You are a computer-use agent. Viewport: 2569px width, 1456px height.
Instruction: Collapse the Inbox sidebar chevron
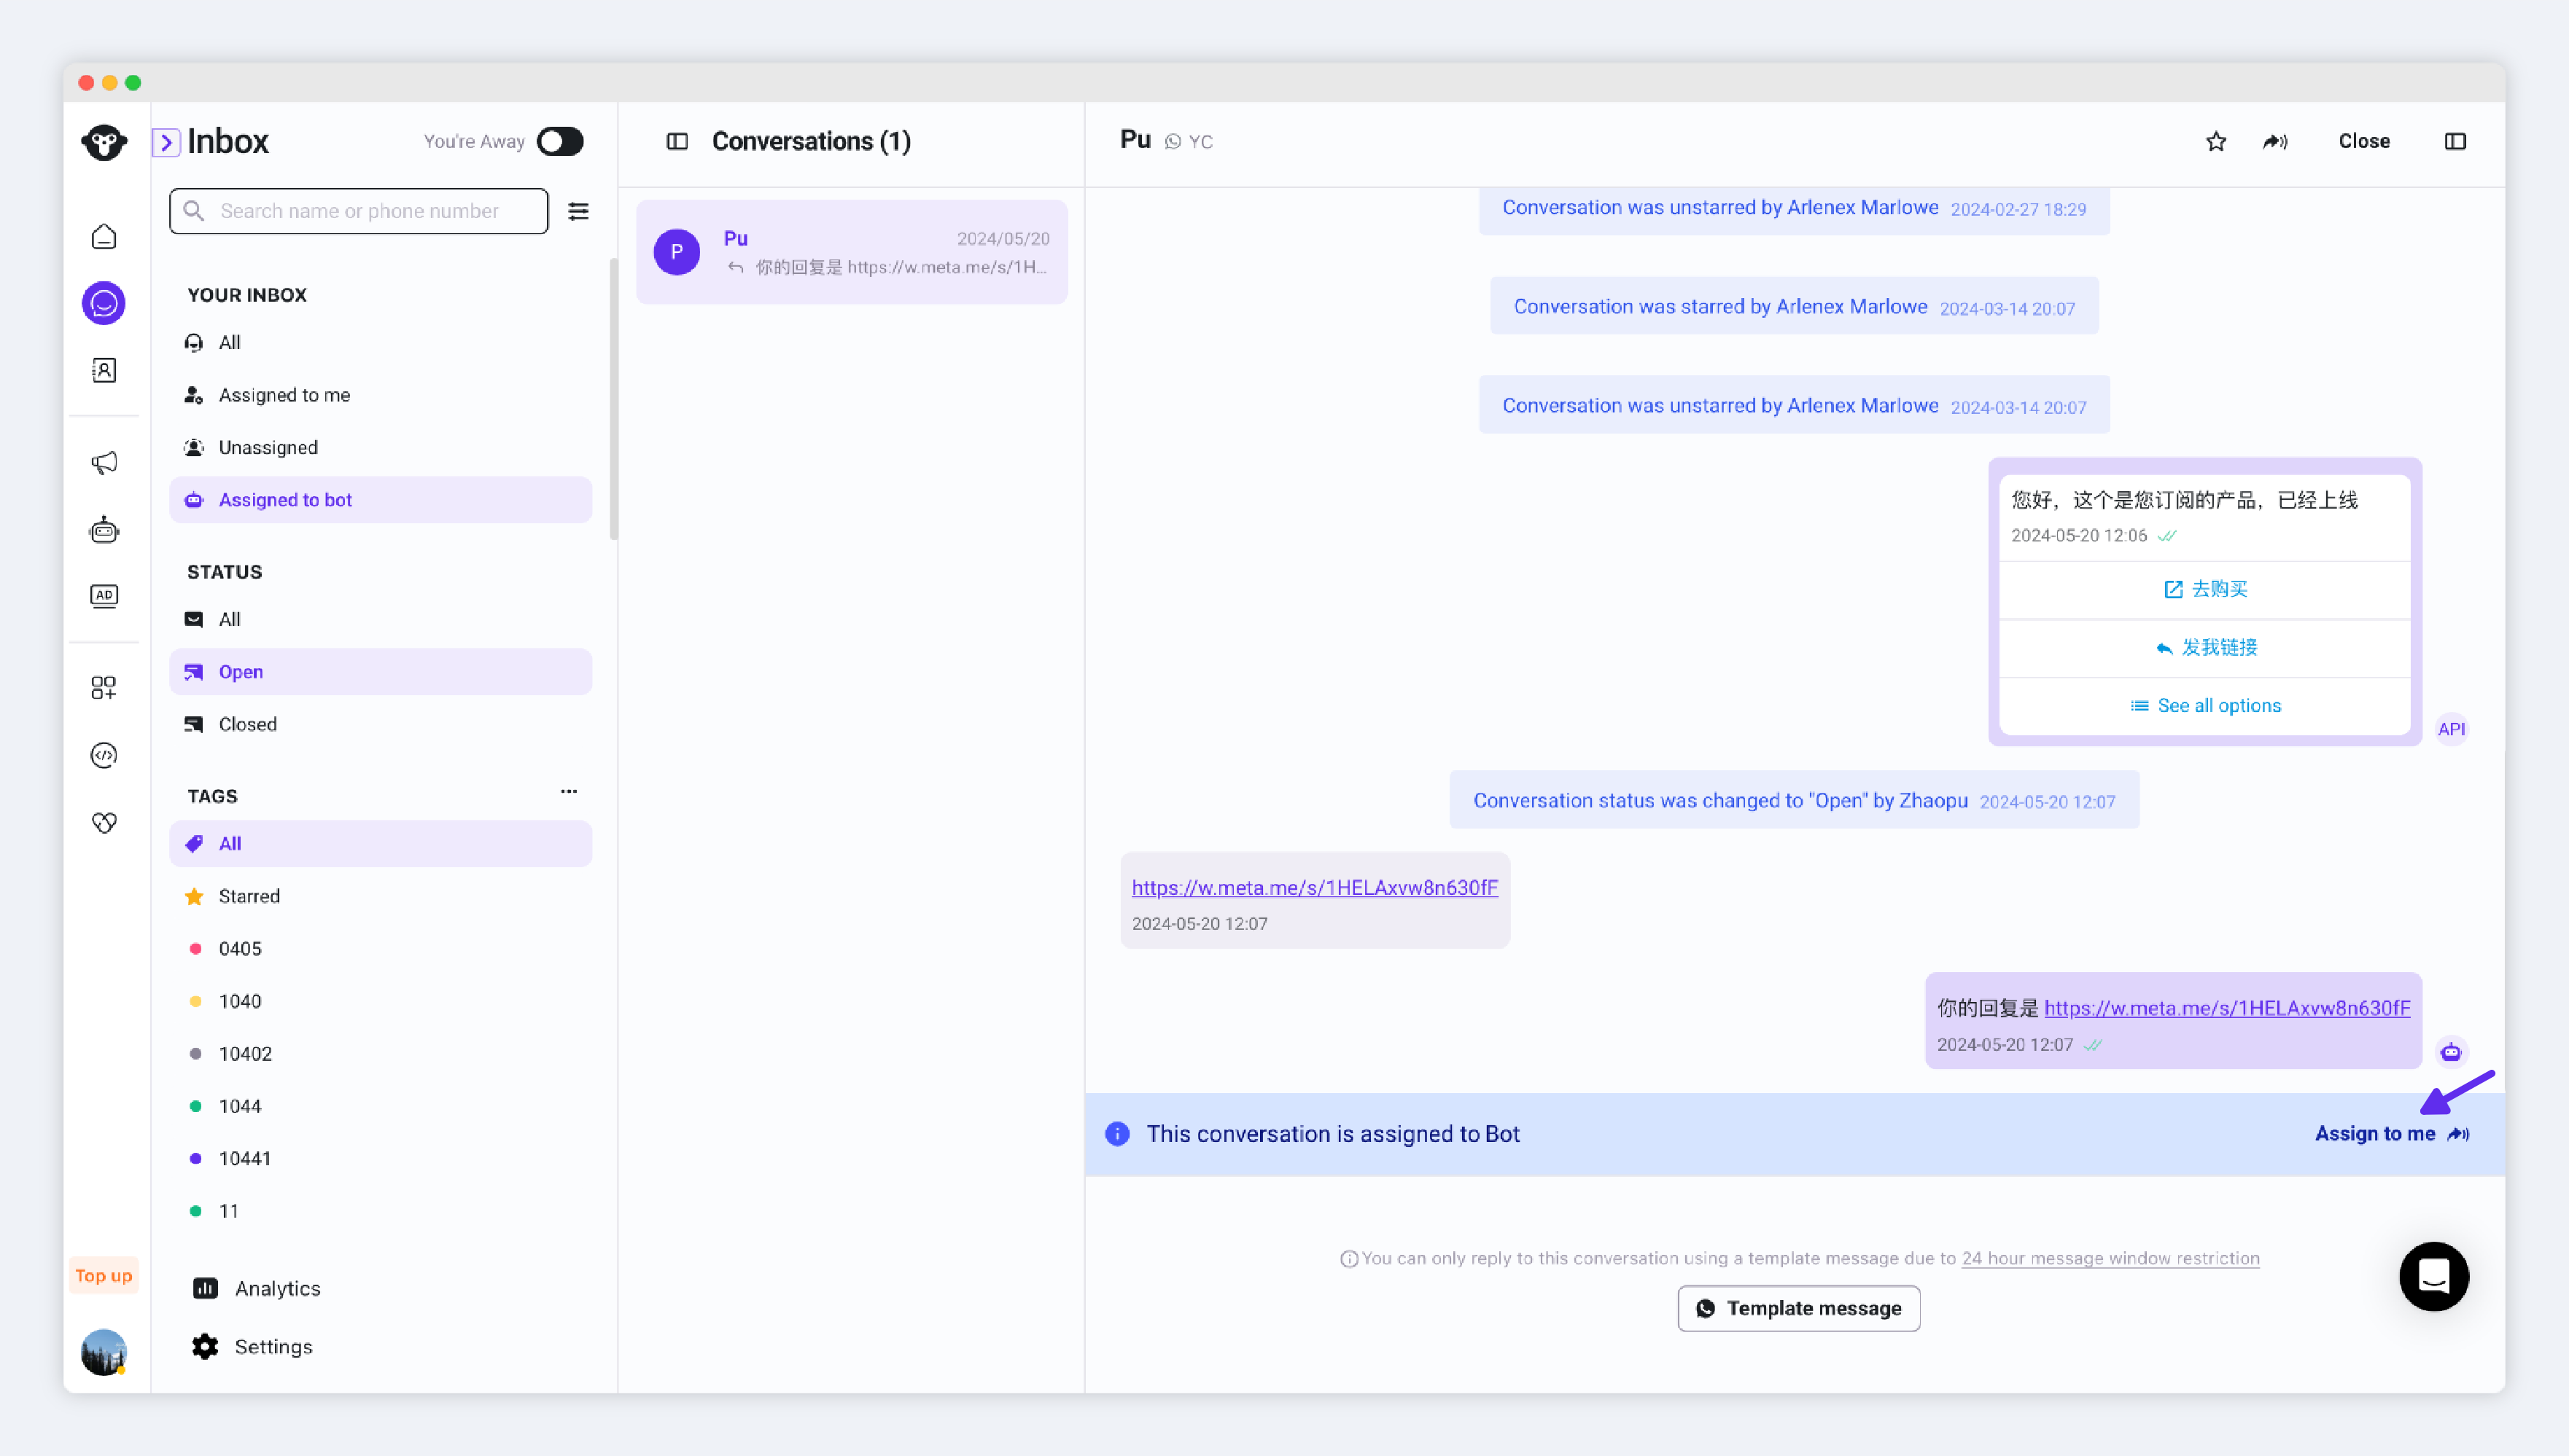pos(166,142)
